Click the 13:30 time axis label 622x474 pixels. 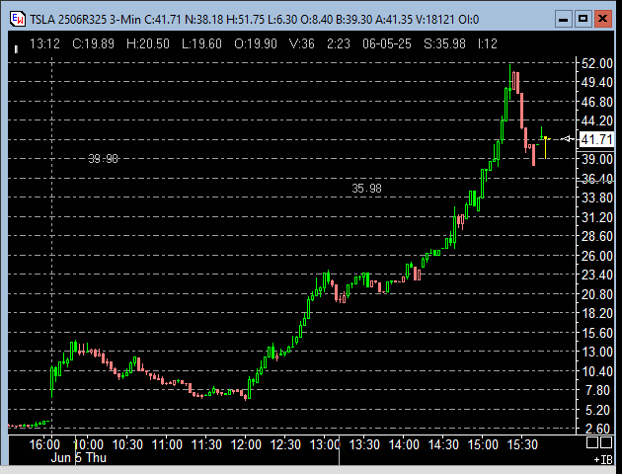tap(364, 444)
